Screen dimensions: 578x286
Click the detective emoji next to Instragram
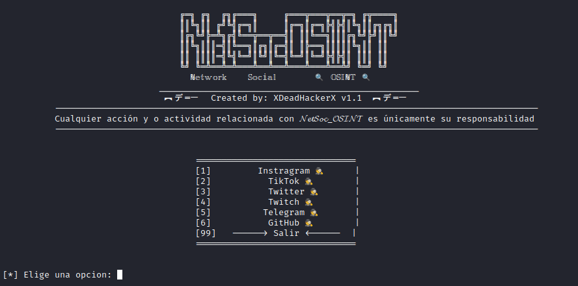319,171
